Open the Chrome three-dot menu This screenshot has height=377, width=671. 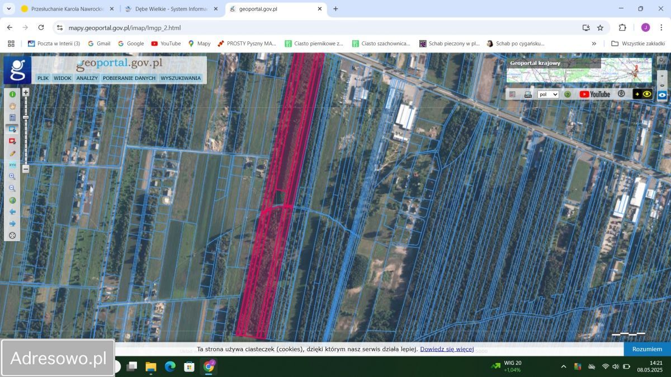(x=661, y=27)
